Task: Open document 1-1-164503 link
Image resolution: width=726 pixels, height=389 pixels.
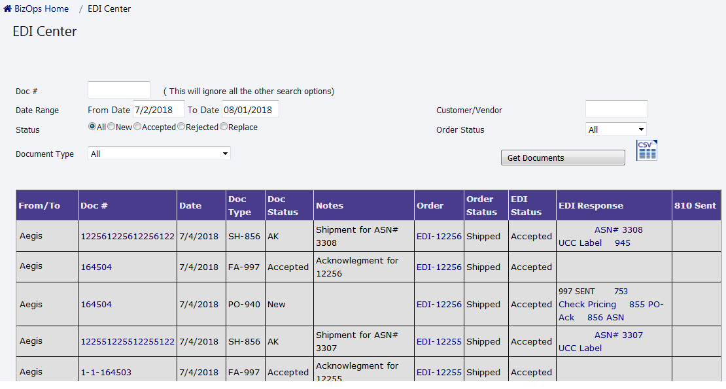Action: coord(106,373)
